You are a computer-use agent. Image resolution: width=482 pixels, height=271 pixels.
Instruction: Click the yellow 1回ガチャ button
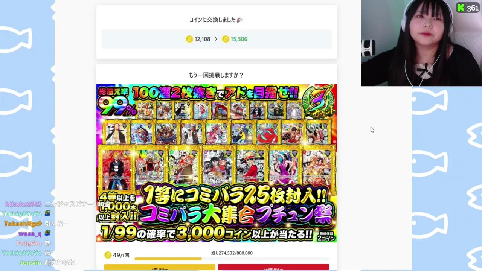(160, 268)
